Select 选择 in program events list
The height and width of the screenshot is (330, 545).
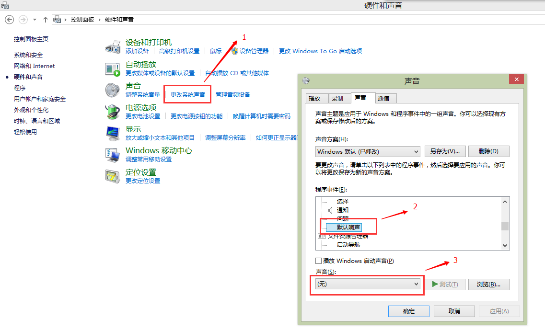click(x=343, y=201)
